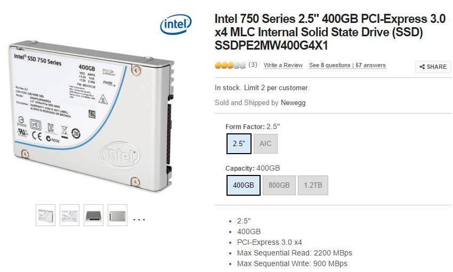Click the Newegg seller name
Image resolution: width=453 pixels, height=272 pixels.
coord(293,102)
